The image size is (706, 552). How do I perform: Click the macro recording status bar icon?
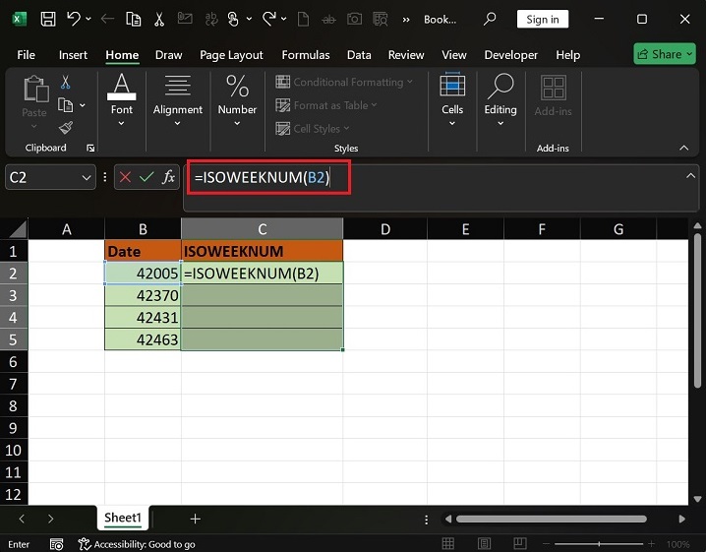56,544
